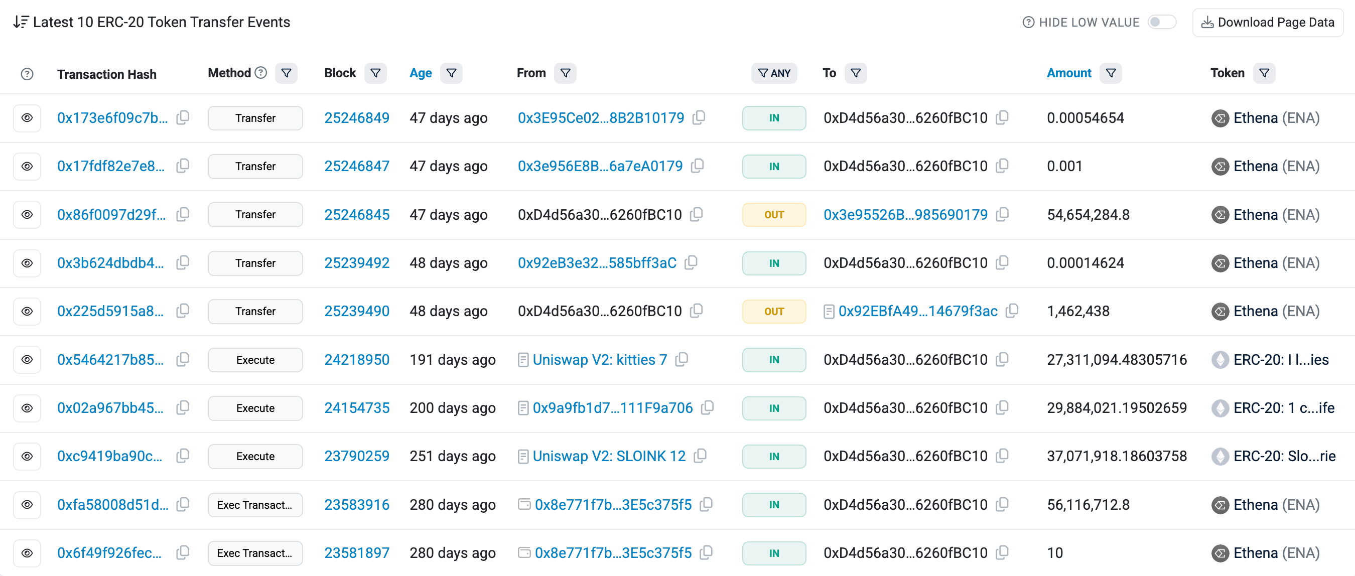Click the help icon before Transaction Hash
The image size is (1355, 576).
[27, 74]
